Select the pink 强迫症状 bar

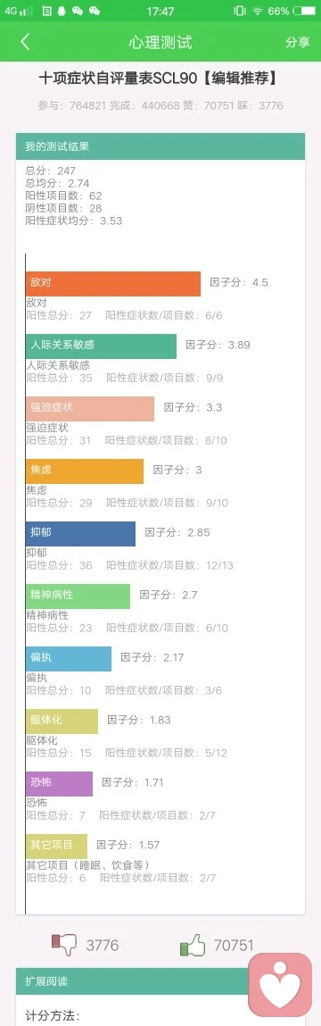89,408
